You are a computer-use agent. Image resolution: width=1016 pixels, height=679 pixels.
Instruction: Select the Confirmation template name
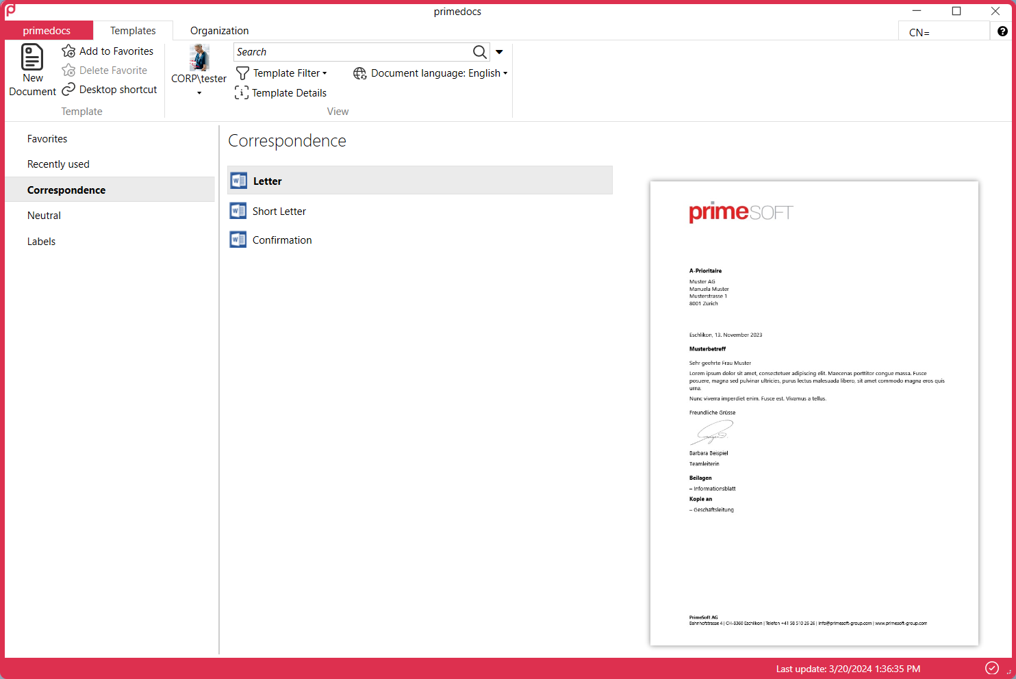pyautogui.click(x=282, y=240)
